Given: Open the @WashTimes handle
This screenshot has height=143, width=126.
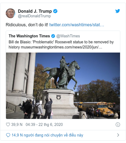Looking at the screenshot, I should 68,36.
